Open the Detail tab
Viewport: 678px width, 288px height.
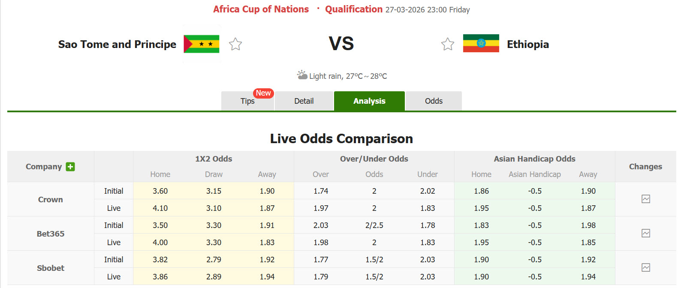coord(304,101)
